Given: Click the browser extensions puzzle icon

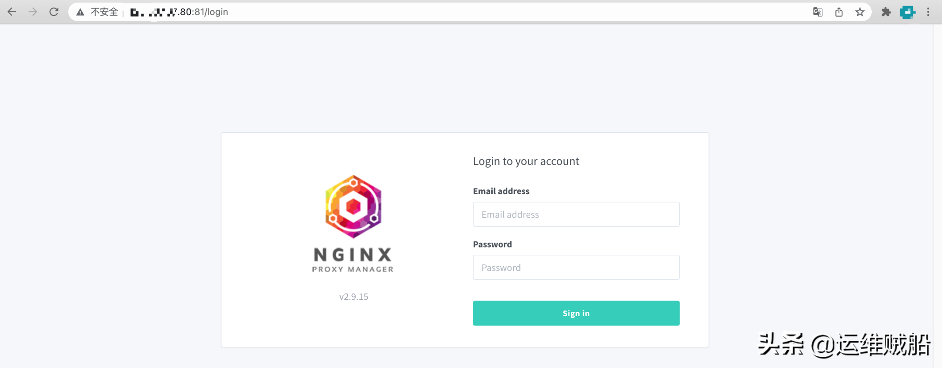Looking at the screenshot, I should (x=886, y=12).
